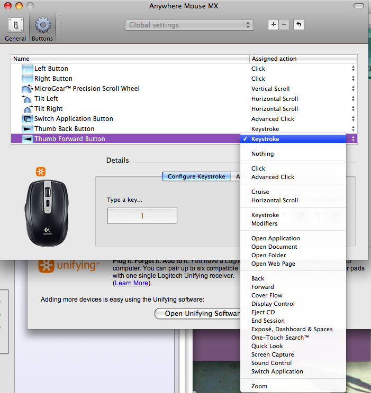Click the MicroGear scroll wheel icon
The height and width of the screenshot is (393, 371).
tap(27, 88)
